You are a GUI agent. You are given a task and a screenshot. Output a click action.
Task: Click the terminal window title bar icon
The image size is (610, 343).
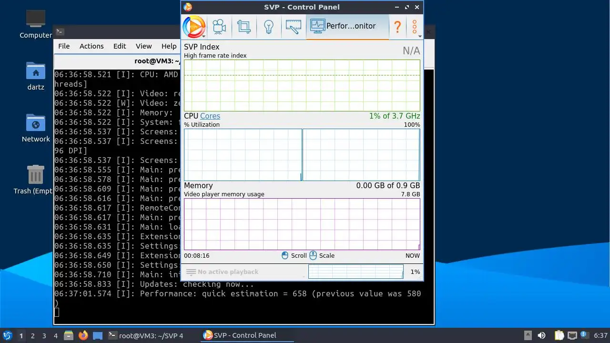point(60,32)
